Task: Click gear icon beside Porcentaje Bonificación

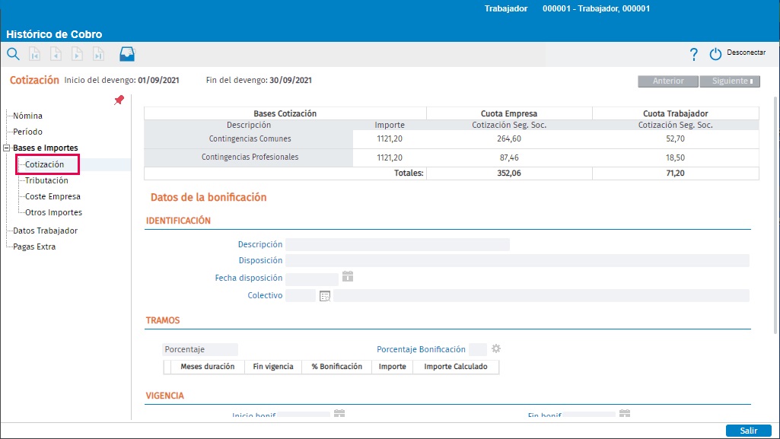Action: 496,348
